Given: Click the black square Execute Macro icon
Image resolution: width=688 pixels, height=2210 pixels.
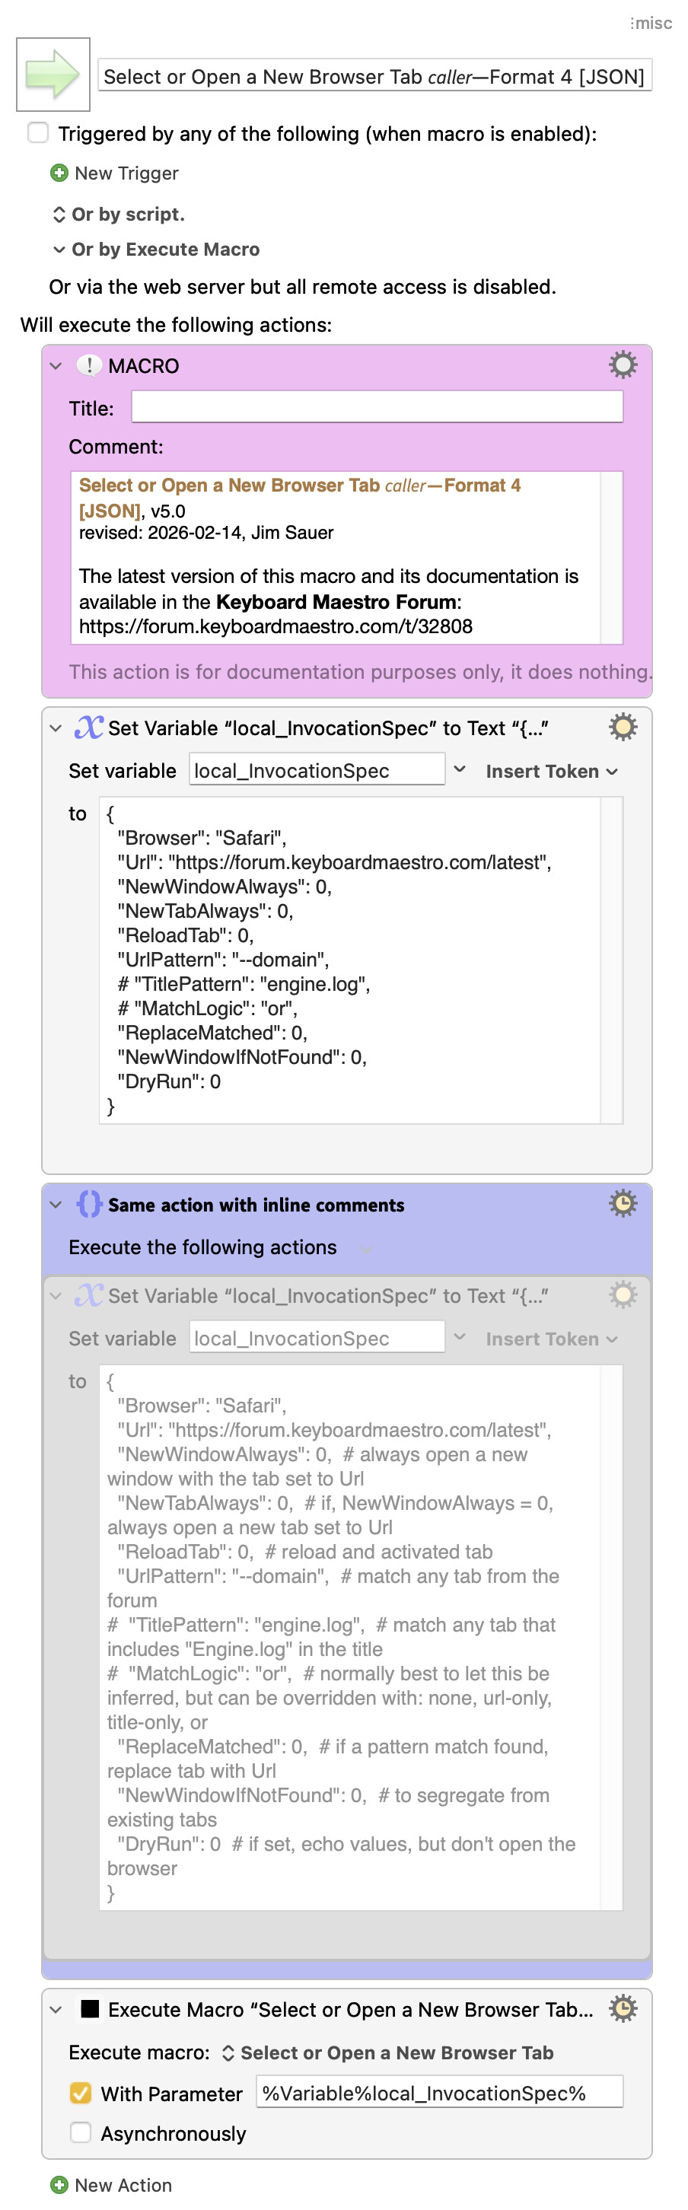Looking at the screenshot, I should [89, 2008].
